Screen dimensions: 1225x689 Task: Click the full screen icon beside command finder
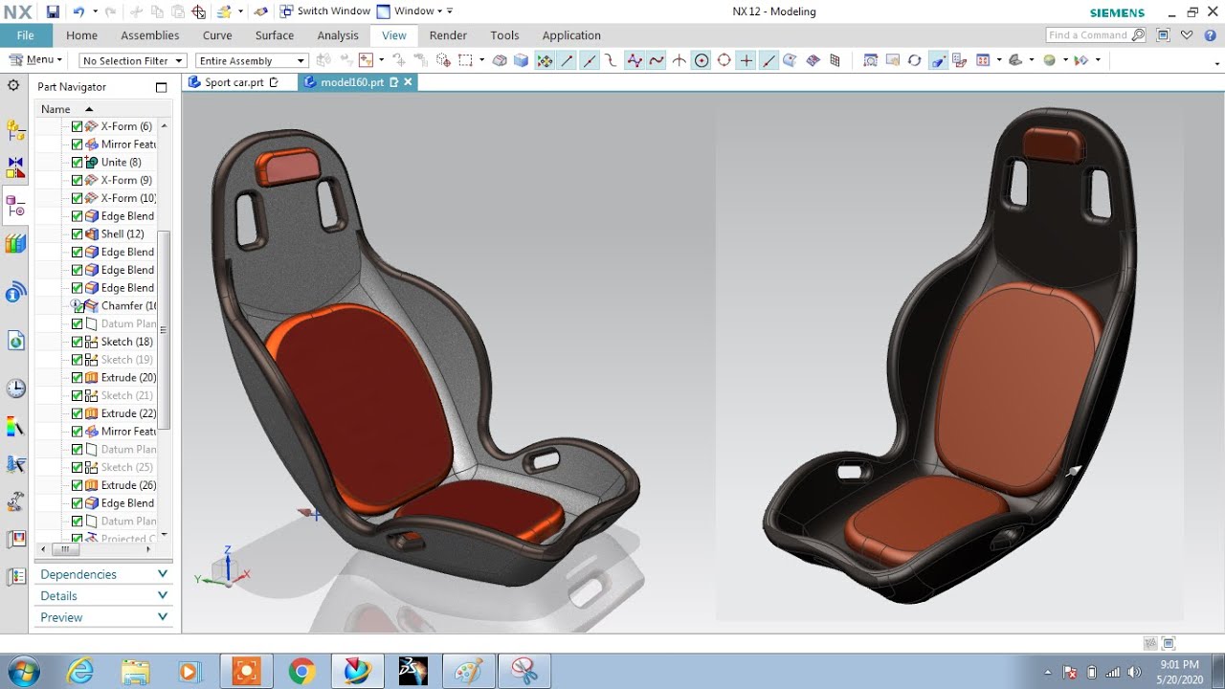[x=1163, y=35]
